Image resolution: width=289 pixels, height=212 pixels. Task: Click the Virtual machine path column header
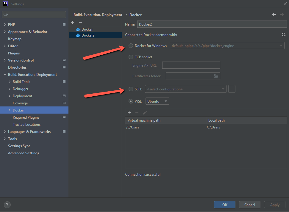165,120
